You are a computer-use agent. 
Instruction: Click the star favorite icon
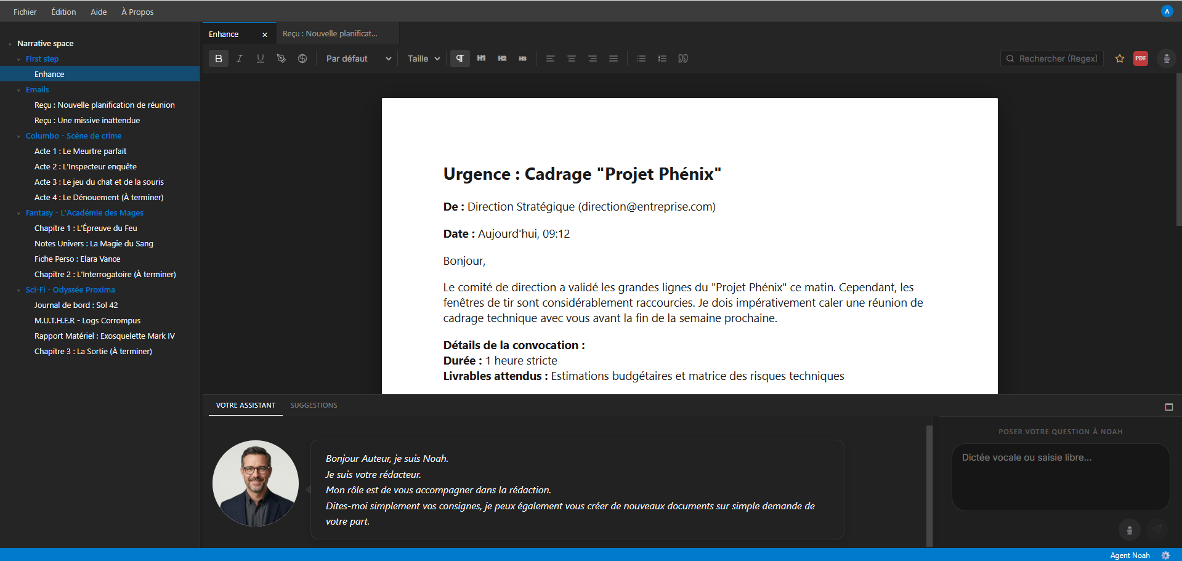coord(1120,59)
